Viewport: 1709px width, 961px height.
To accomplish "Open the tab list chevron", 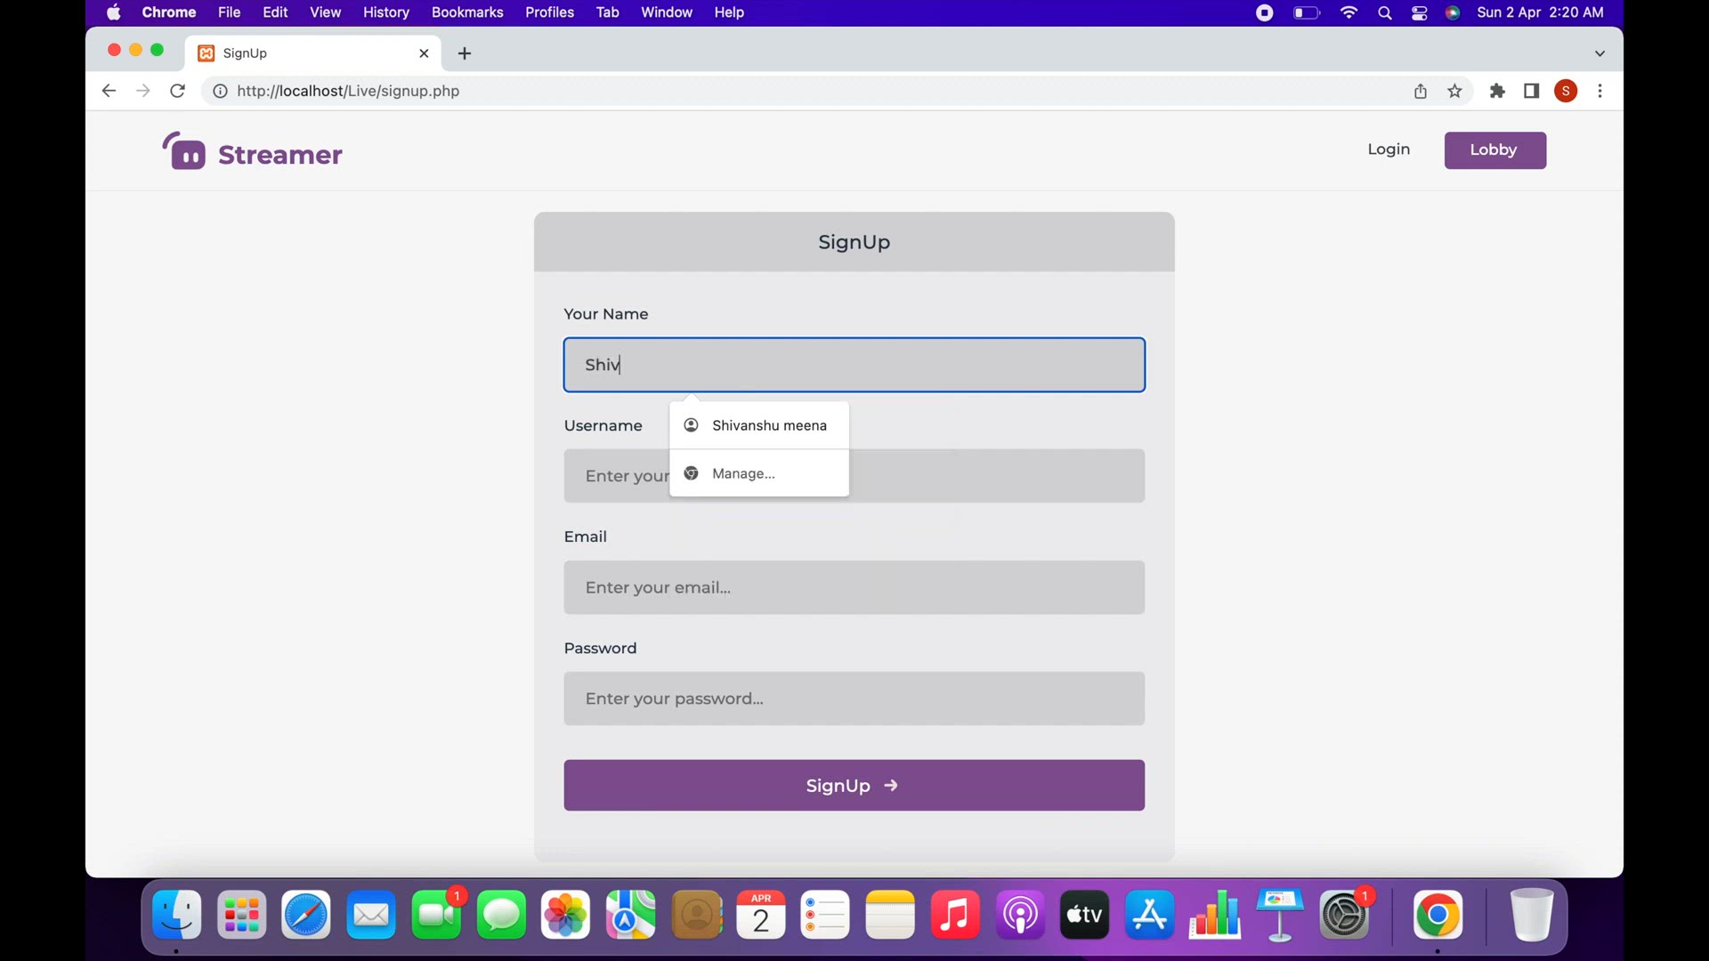I will pos(1600,53).
